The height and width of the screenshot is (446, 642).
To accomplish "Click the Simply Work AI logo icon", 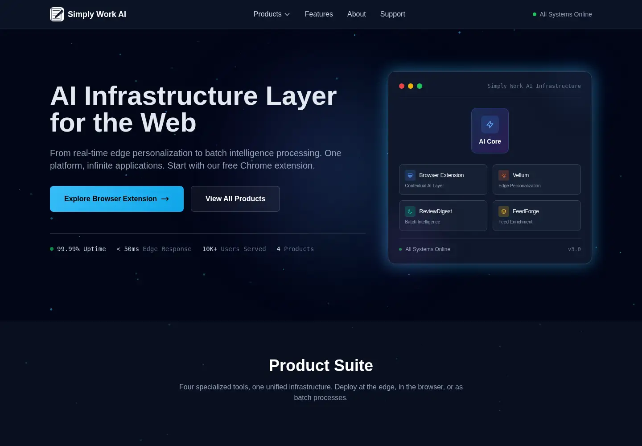I will pos(57,14).
